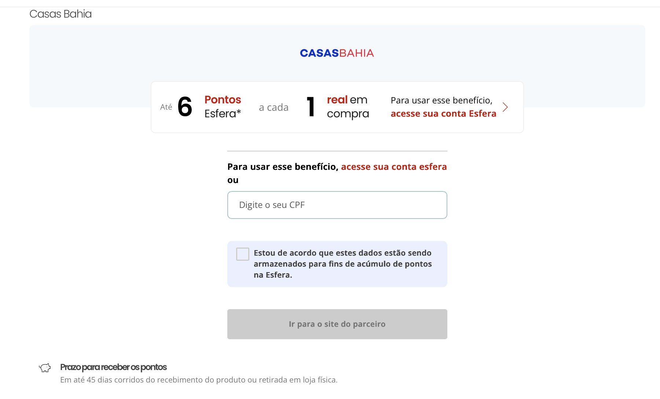Click the 'real em compra' text
Viewport: 660px width, 399px height.
pos(348,107)
